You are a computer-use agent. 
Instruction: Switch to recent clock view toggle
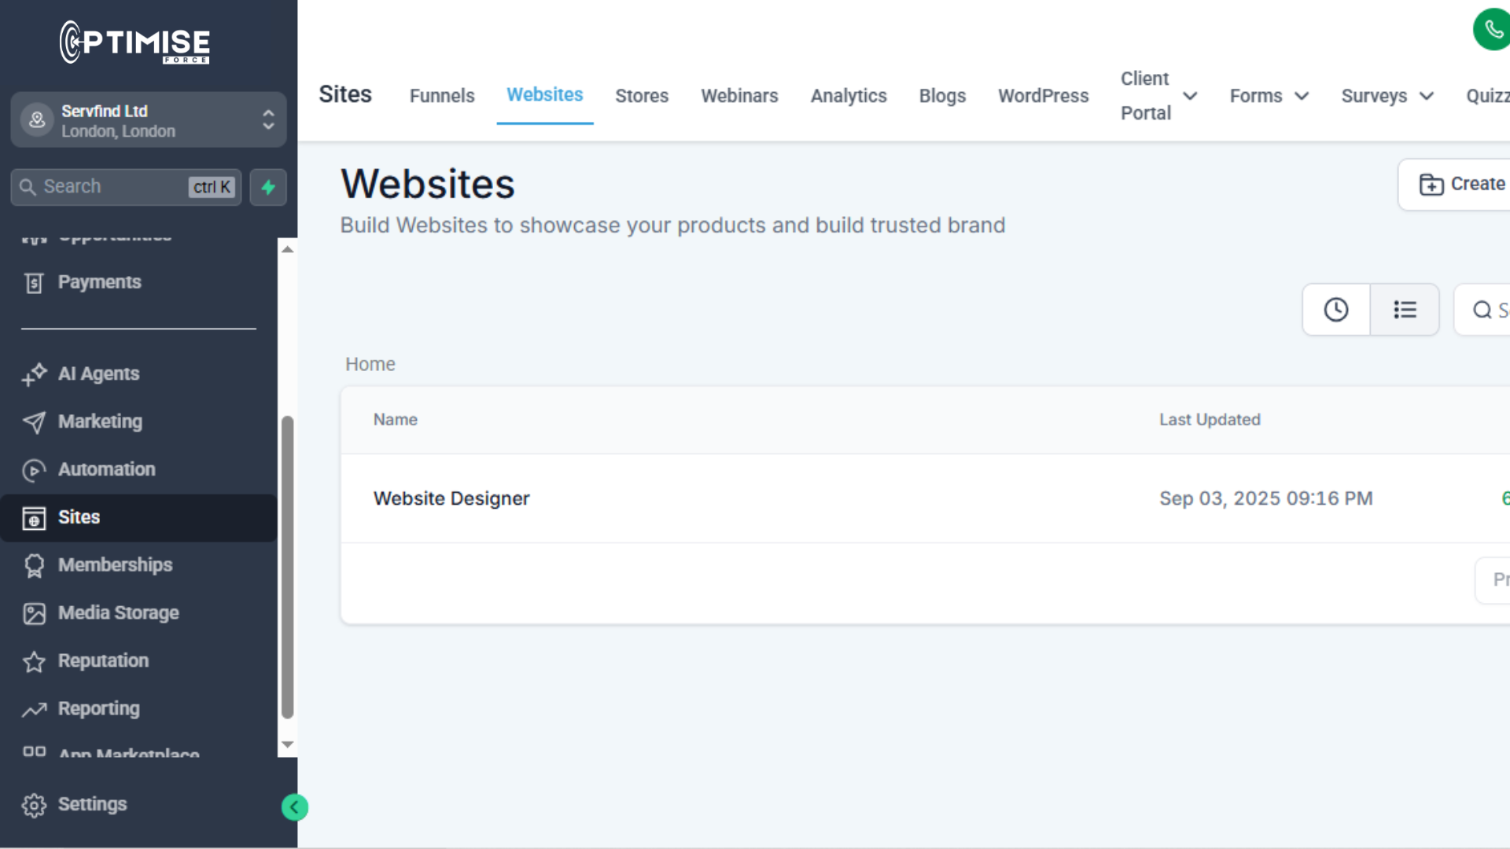pyautogui.click(x=1336, y=310)
